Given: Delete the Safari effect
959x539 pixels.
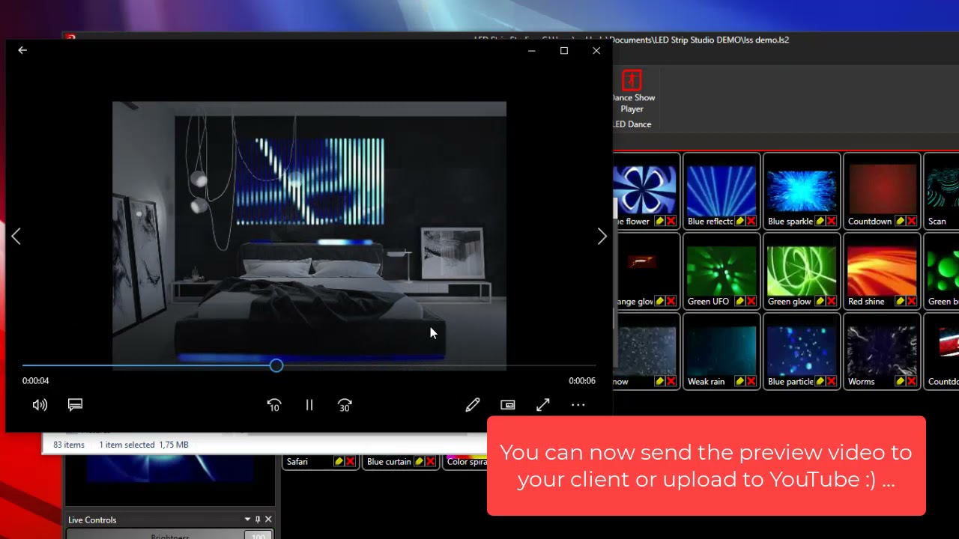Looking at the screenshot, I should 350,462.
